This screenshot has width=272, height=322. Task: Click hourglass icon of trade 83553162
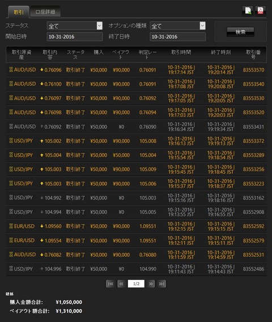11,198
